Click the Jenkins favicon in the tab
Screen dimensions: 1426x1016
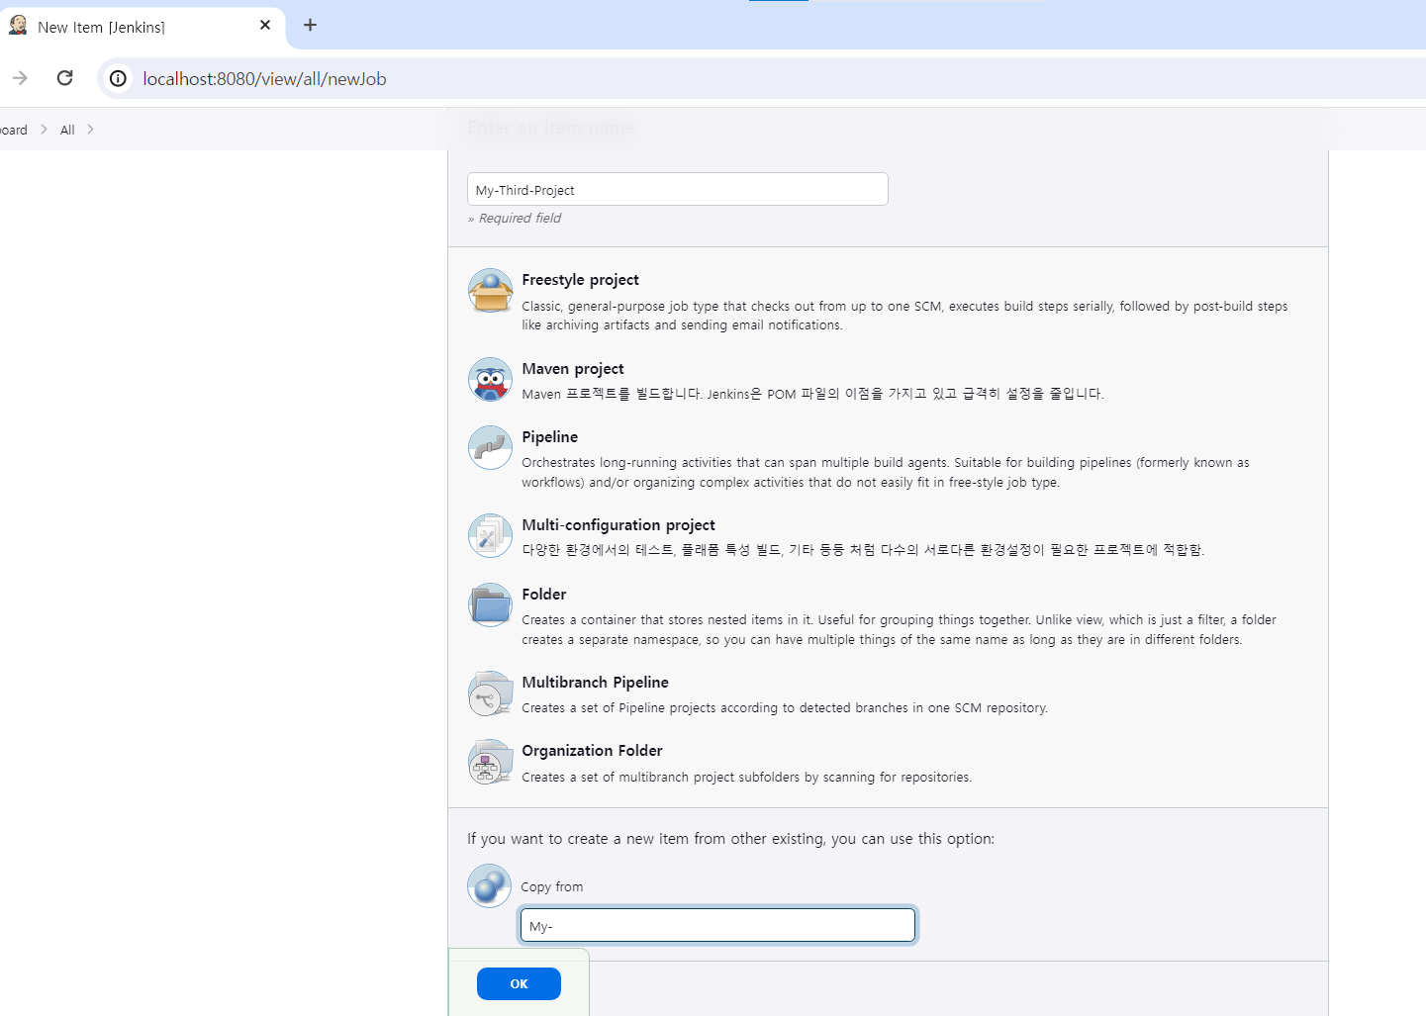click(18, 26)
